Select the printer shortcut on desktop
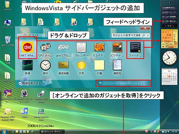Viewport: 179px width, 134px height. [41, 97]
